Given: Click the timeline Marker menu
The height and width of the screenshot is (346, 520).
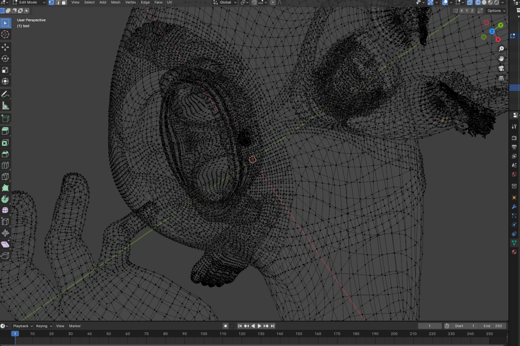Looking at the screenshot, I should (75, 326).
